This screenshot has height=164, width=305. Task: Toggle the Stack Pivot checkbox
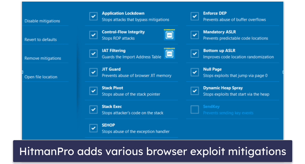(x=94, y=91)
